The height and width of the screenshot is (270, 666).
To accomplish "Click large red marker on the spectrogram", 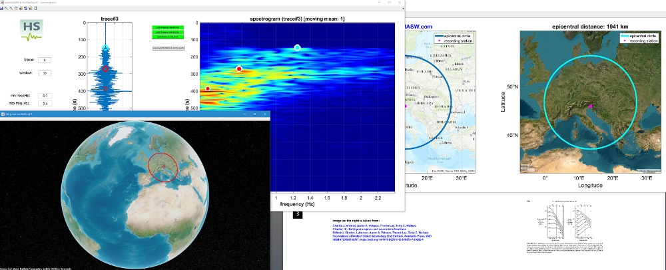I will point(238,68).
